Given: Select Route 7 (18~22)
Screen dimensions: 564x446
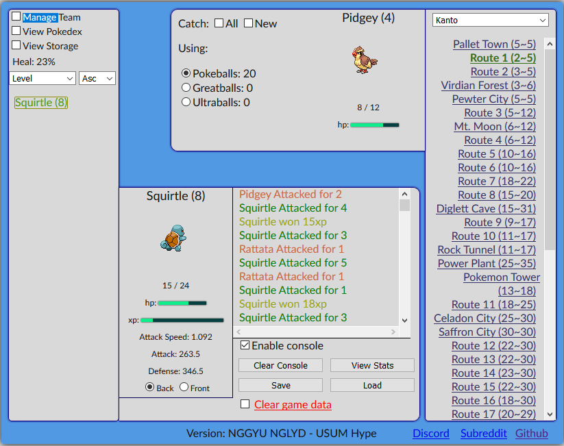Looking at the screenshot, I should [x=497, y=181].
